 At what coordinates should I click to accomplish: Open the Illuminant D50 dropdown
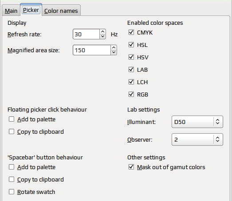click(197, 122)
